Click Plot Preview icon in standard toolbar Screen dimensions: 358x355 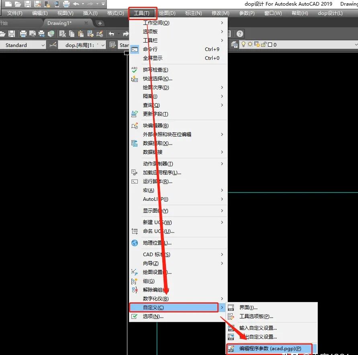click(33, 34)
